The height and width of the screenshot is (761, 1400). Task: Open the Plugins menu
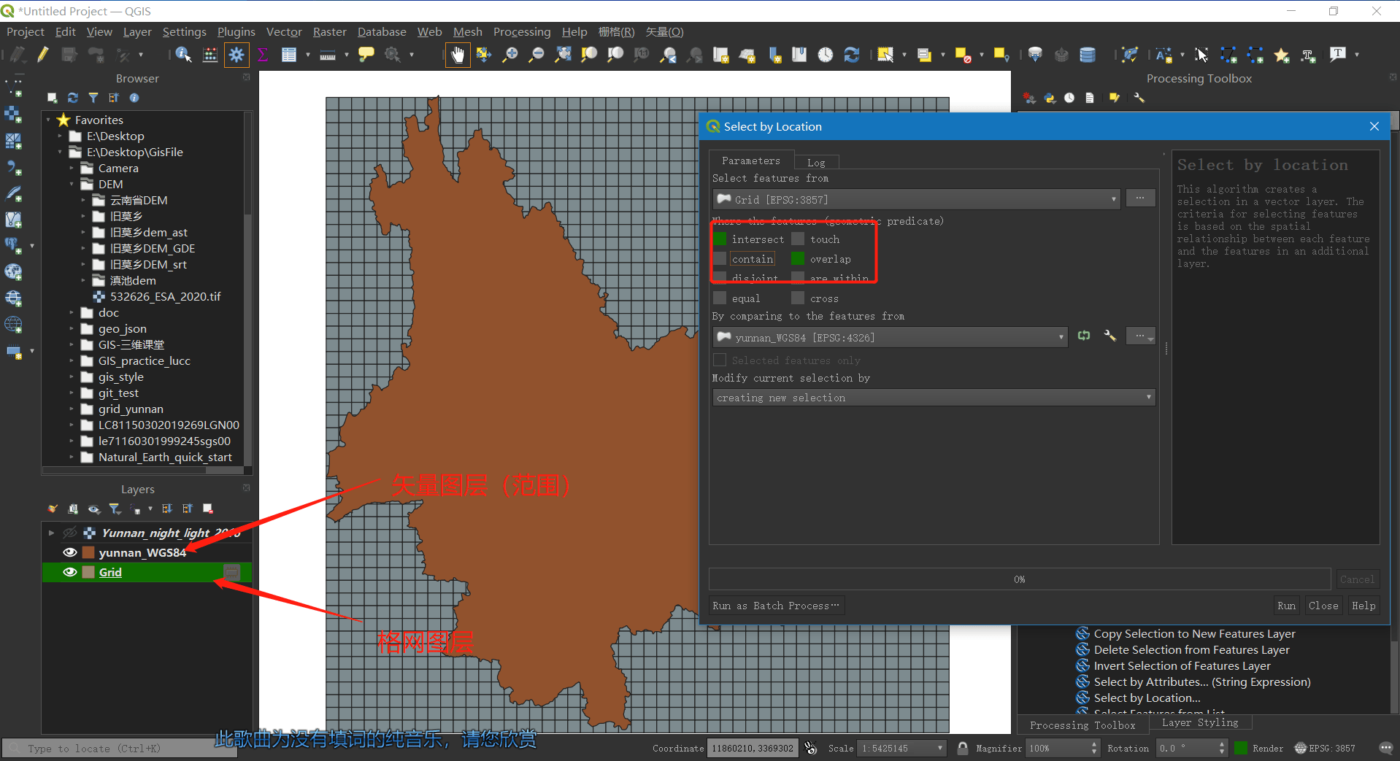tap(236, 32)
